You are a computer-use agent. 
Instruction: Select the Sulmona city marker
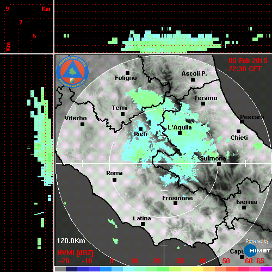(219, 164)
